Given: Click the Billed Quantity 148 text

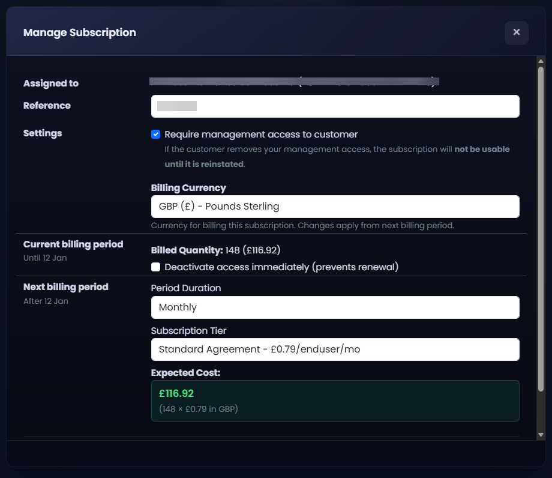Looking at the screenshot, I should click(x=215, y=250).
